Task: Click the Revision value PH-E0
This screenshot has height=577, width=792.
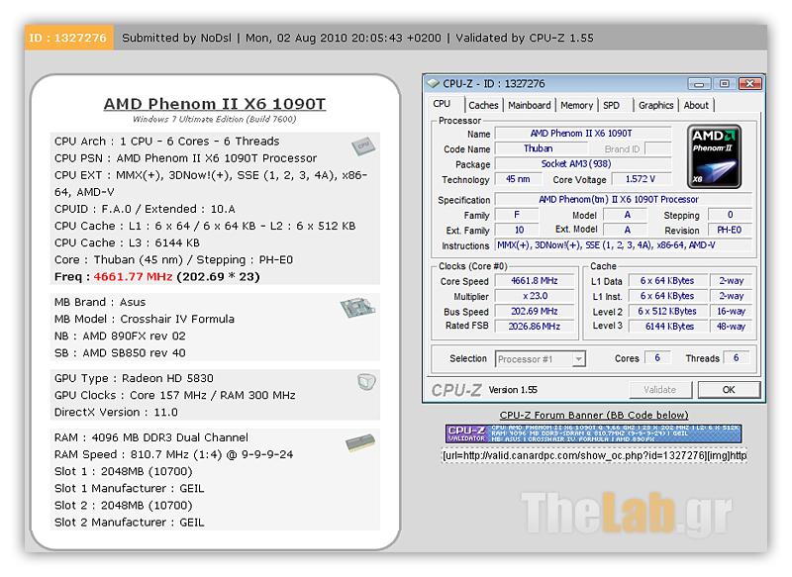Action: click(x=730, y=231)
